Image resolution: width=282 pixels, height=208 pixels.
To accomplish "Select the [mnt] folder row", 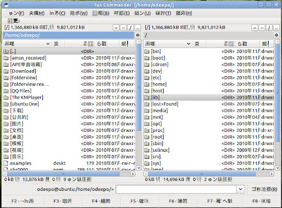I will pos(209,118).
